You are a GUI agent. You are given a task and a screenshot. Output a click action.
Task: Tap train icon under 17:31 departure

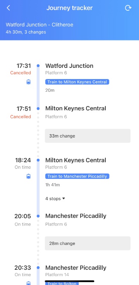coord(28,82)
